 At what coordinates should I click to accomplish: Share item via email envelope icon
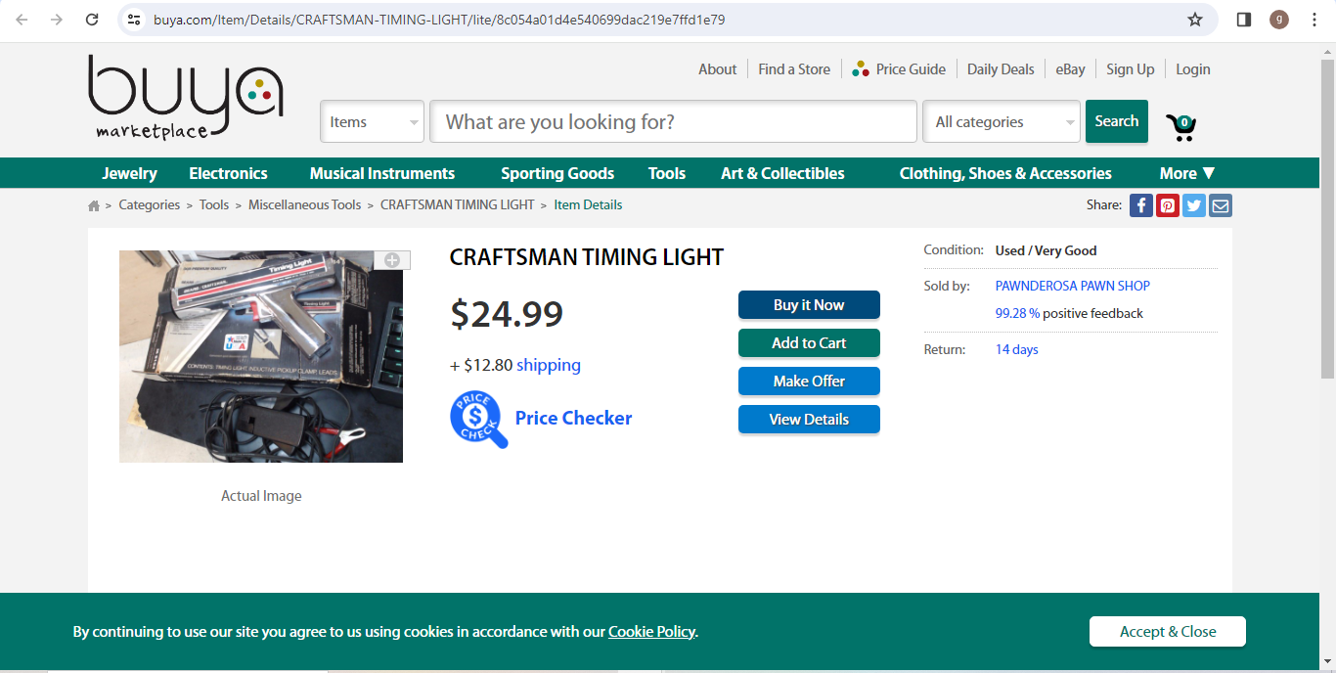[x=1221, y=205]
